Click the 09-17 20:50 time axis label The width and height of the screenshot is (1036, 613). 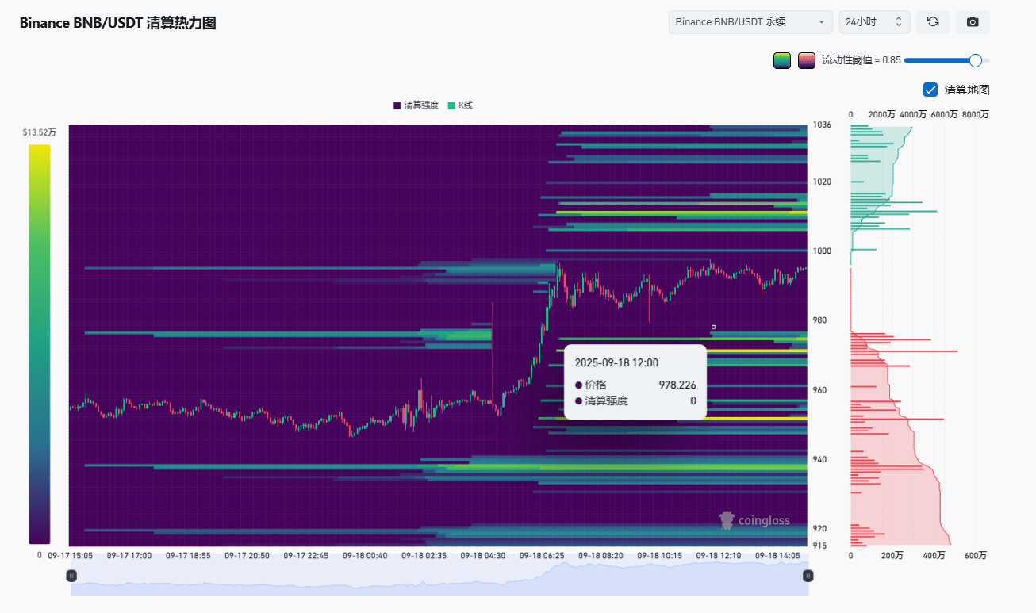click(x=247, y=556)
